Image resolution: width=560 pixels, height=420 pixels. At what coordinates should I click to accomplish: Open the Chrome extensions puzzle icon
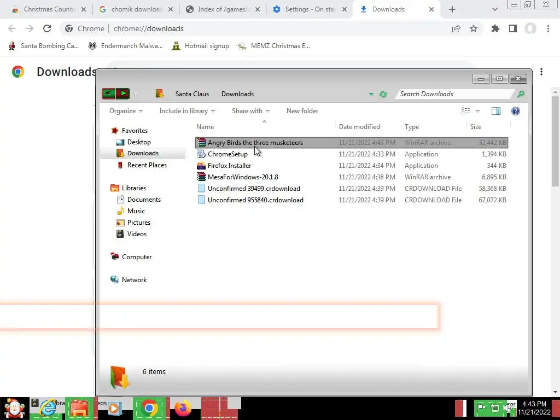coord(495,28)
